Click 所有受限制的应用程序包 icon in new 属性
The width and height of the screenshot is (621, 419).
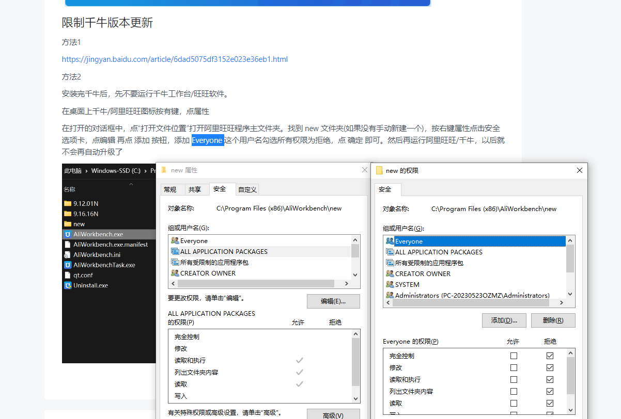tap(175, 263)
